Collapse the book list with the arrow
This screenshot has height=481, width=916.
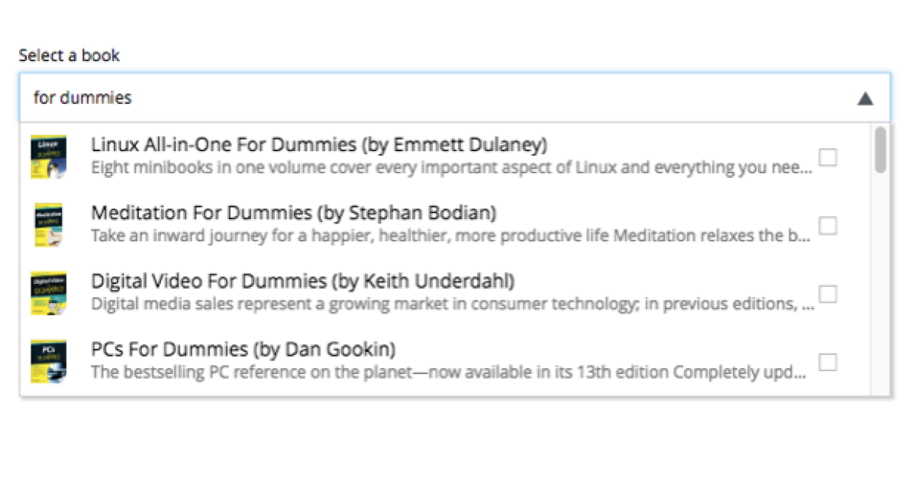coord(865,98)
